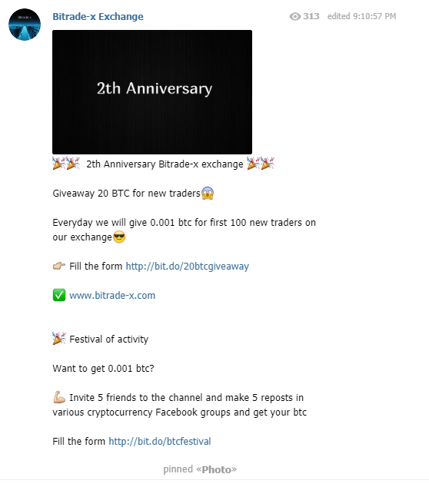The image size is (429, 487).
Task: Click party popper before Festival of activity
Action: 59,339
